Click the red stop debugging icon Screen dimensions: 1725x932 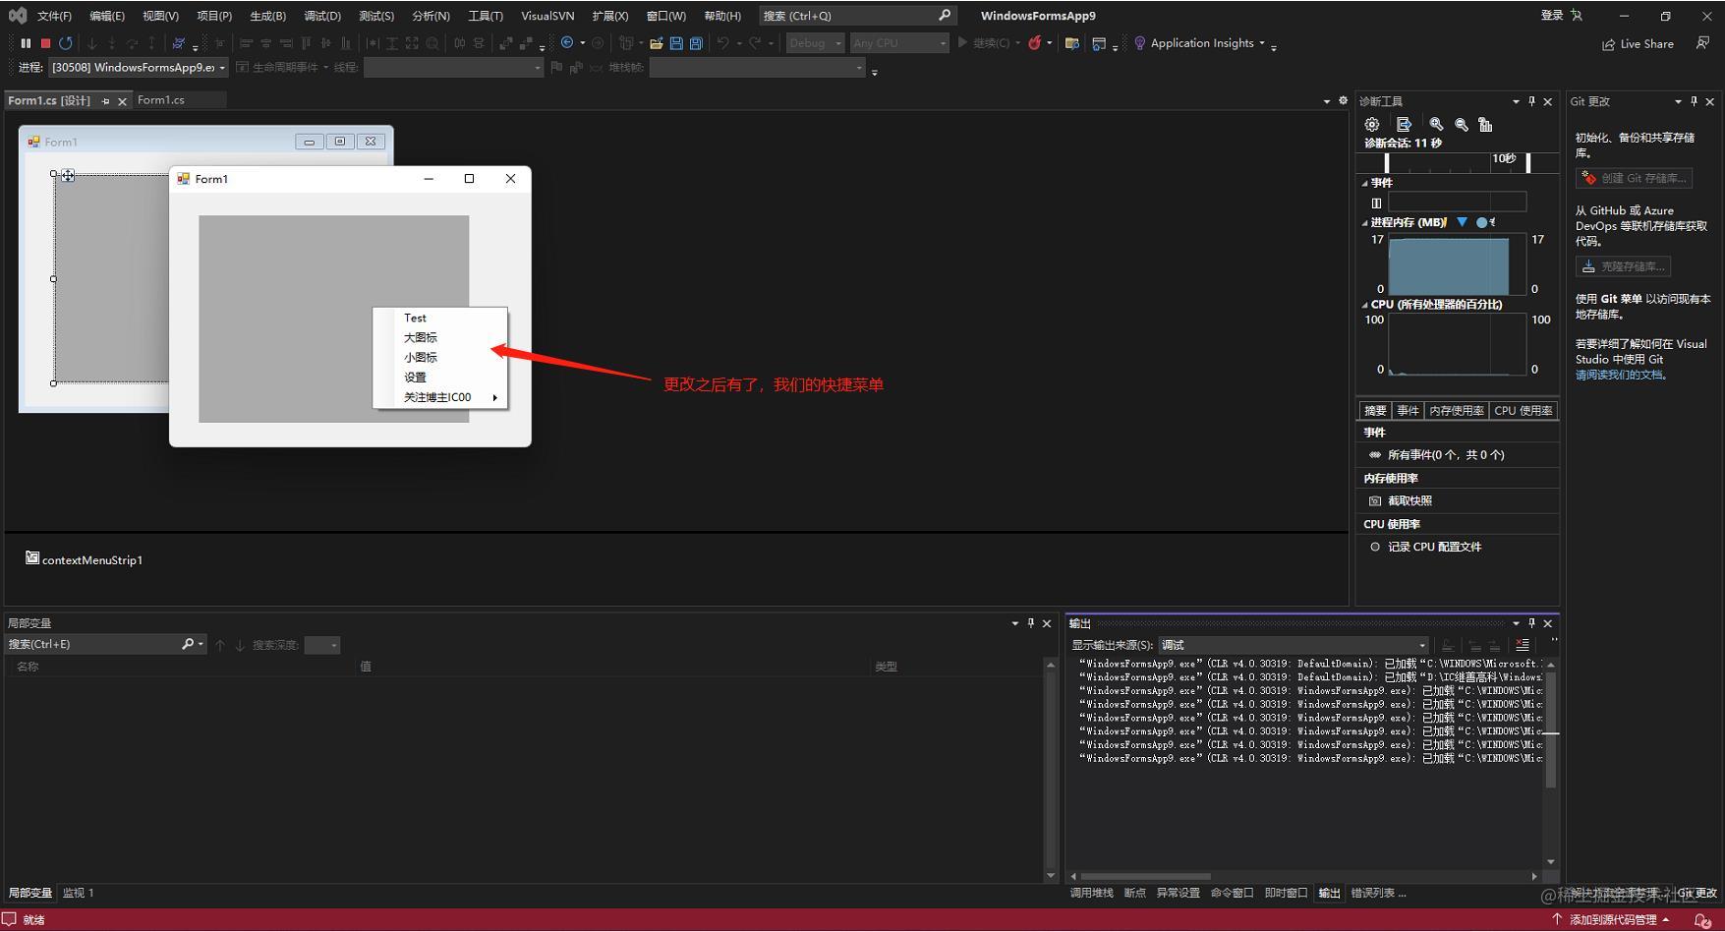pyautogui.click(x=45, y=43)
